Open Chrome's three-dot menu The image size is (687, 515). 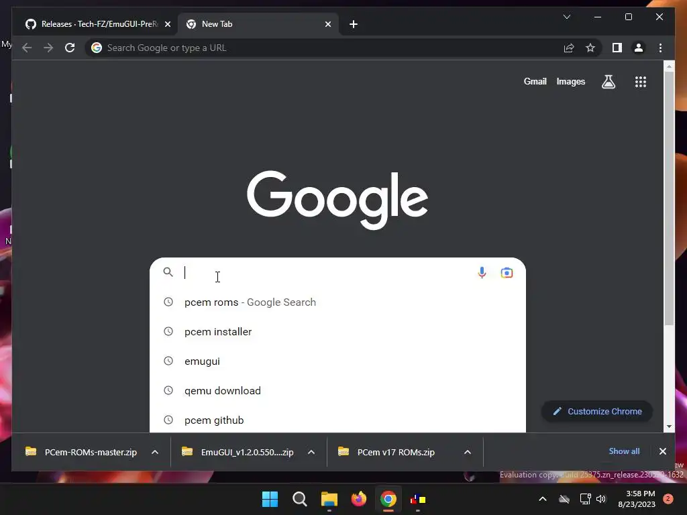[660, 48]
